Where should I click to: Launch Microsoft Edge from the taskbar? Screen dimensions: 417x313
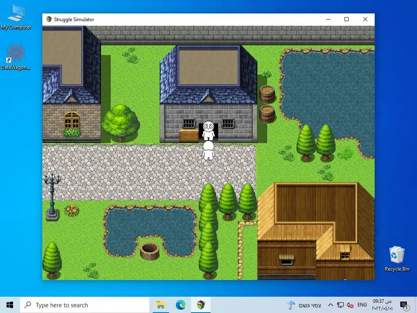coord(181,305)
